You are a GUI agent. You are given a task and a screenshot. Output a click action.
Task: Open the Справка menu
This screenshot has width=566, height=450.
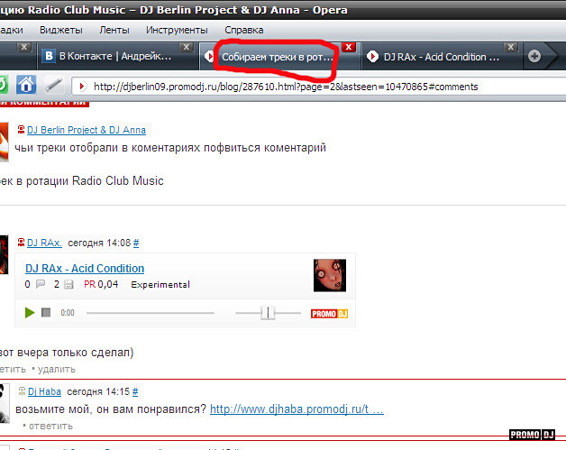(x=244, y=30)
